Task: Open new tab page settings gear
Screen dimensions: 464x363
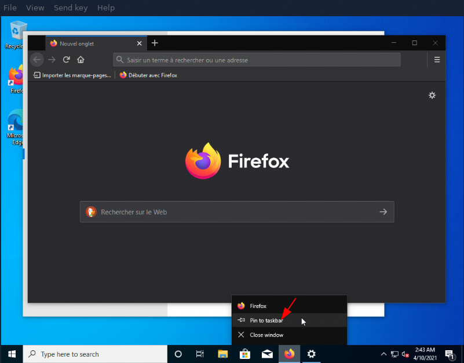Action: pyautogui.click(x=432, y=96)
